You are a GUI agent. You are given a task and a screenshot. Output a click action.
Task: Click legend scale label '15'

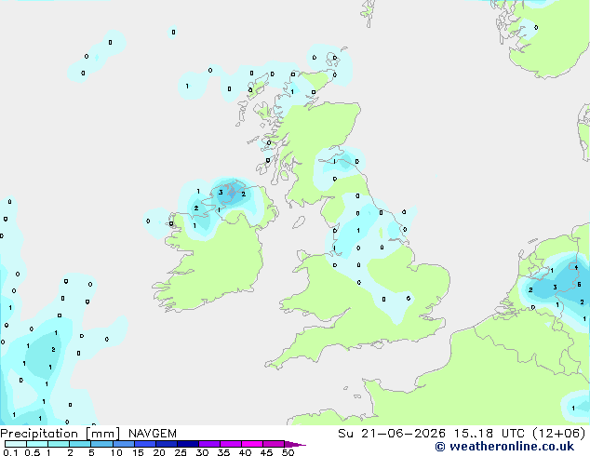pos(138,452)
